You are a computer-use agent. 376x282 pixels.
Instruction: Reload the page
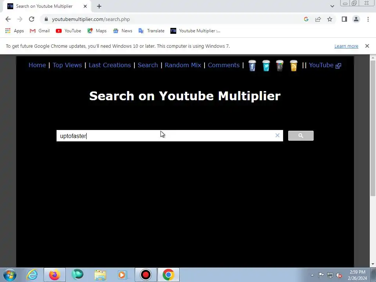(32, 19)
